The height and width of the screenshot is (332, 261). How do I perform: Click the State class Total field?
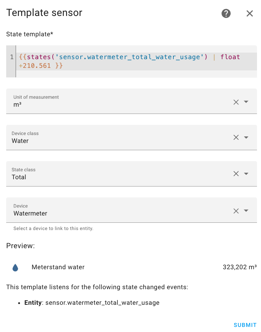point(119,174)
